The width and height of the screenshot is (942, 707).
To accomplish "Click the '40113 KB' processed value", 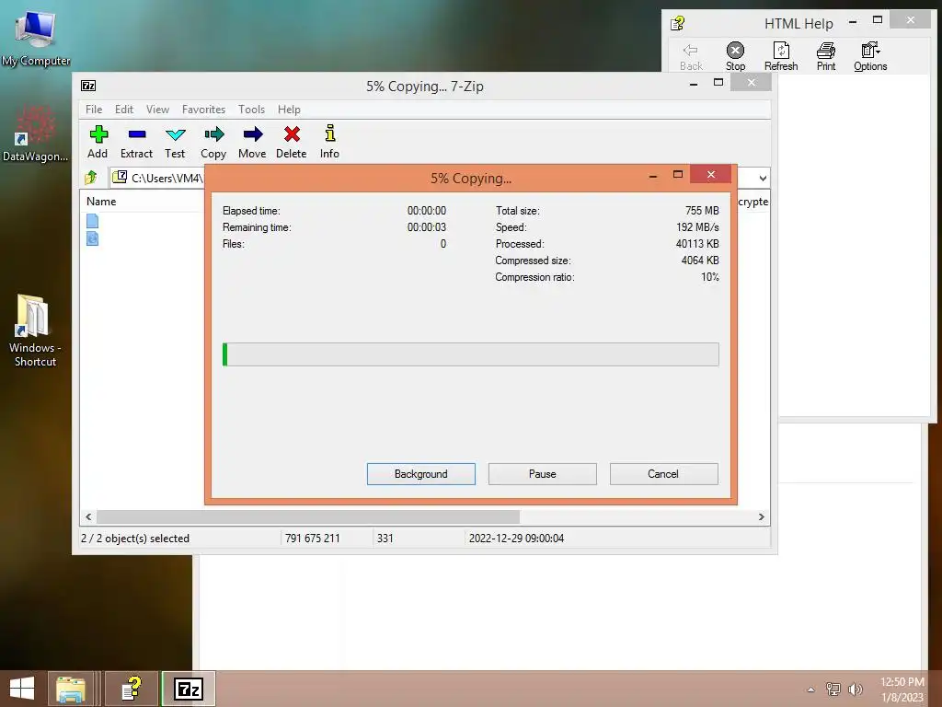I will [697, 243].
